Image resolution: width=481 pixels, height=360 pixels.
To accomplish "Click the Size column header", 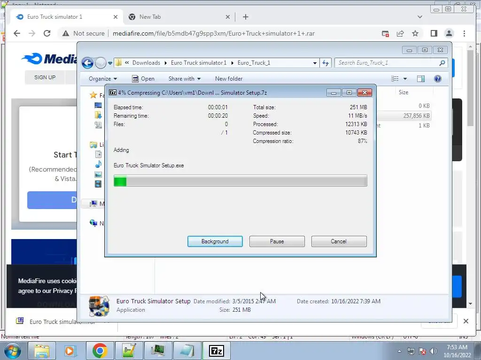I will click(403, 92).
